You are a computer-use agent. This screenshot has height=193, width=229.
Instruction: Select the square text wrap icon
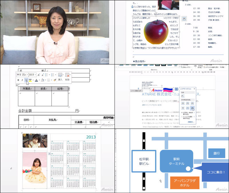(183, 104)
